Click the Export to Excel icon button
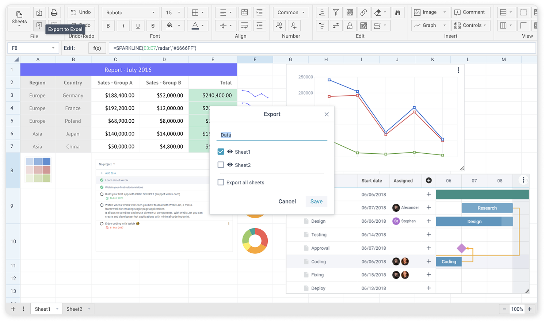The image size is (545, 322). (39, 26)
